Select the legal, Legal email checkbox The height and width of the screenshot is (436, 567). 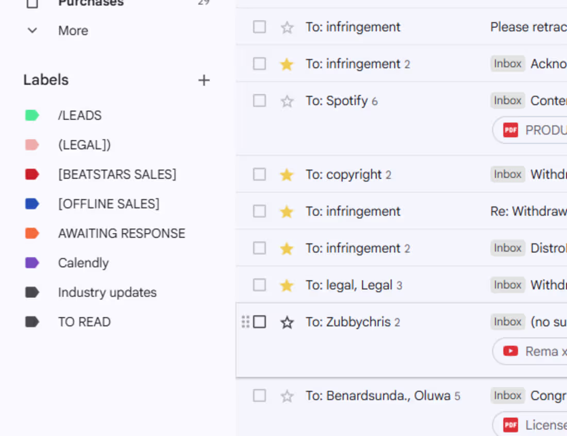(x=259, y=285)
